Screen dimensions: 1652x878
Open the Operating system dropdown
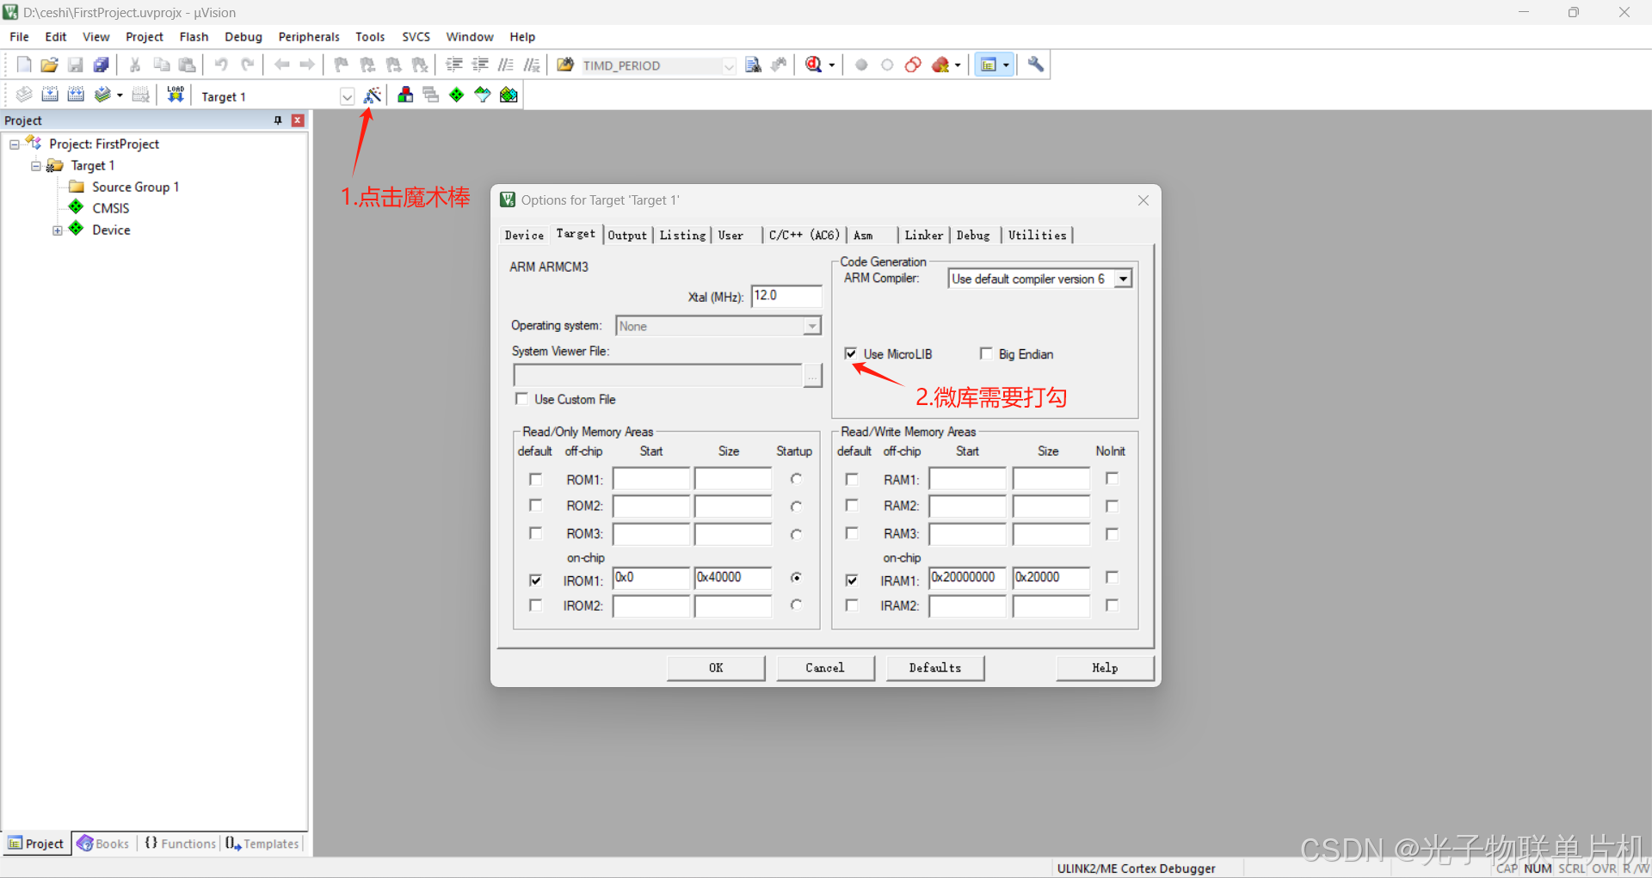coord(811,326)
